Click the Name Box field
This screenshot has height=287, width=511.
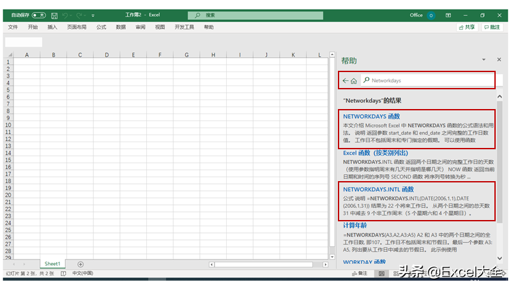click(x=24, y=42)
